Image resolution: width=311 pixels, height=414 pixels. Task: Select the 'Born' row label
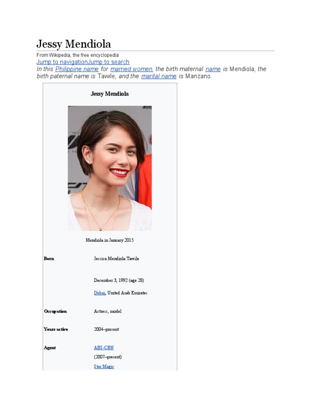click(49, 258)
